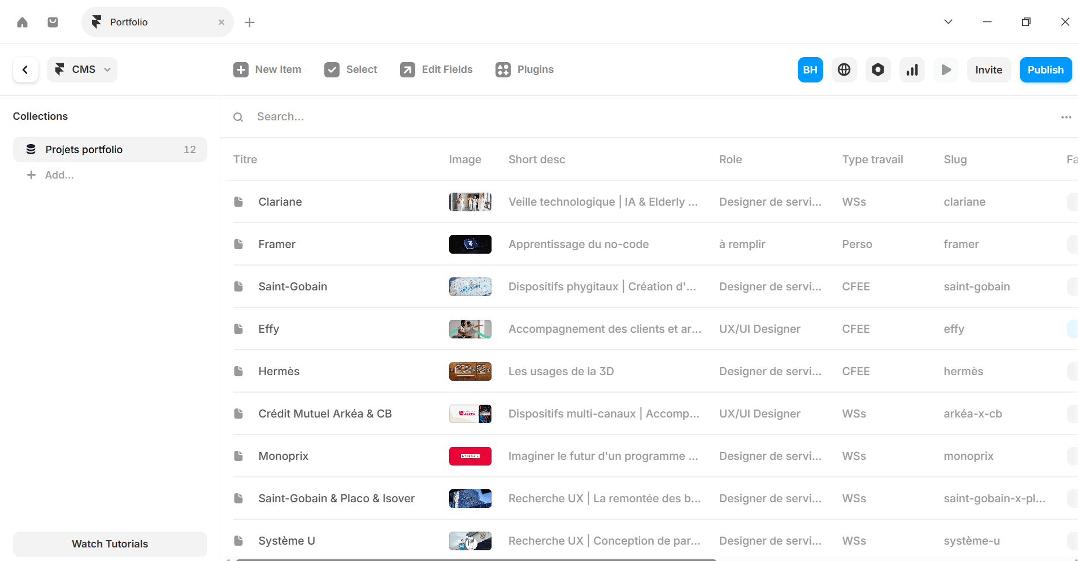This screenshot has height=561, width=1078.
Task: Open the three-dot options menu
Action: [1066, 117]
